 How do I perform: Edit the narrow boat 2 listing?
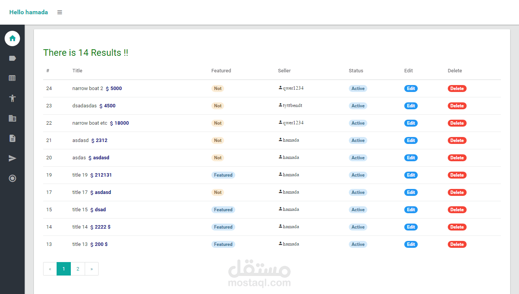tap(411, 89)
